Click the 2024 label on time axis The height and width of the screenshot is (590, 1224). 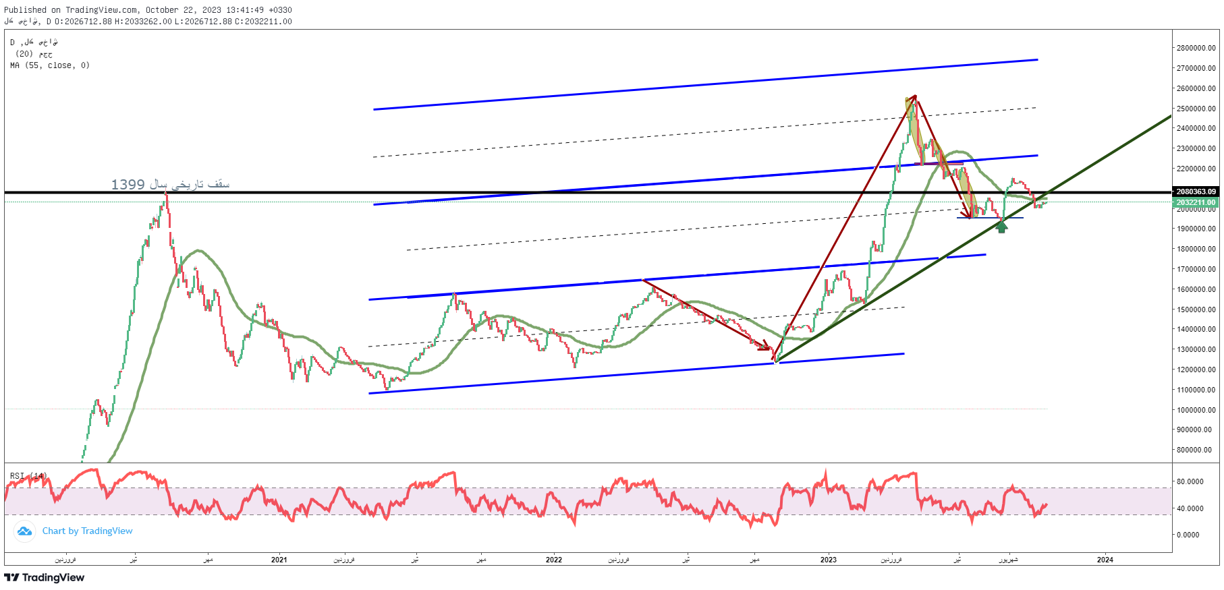pos(1105,560)
